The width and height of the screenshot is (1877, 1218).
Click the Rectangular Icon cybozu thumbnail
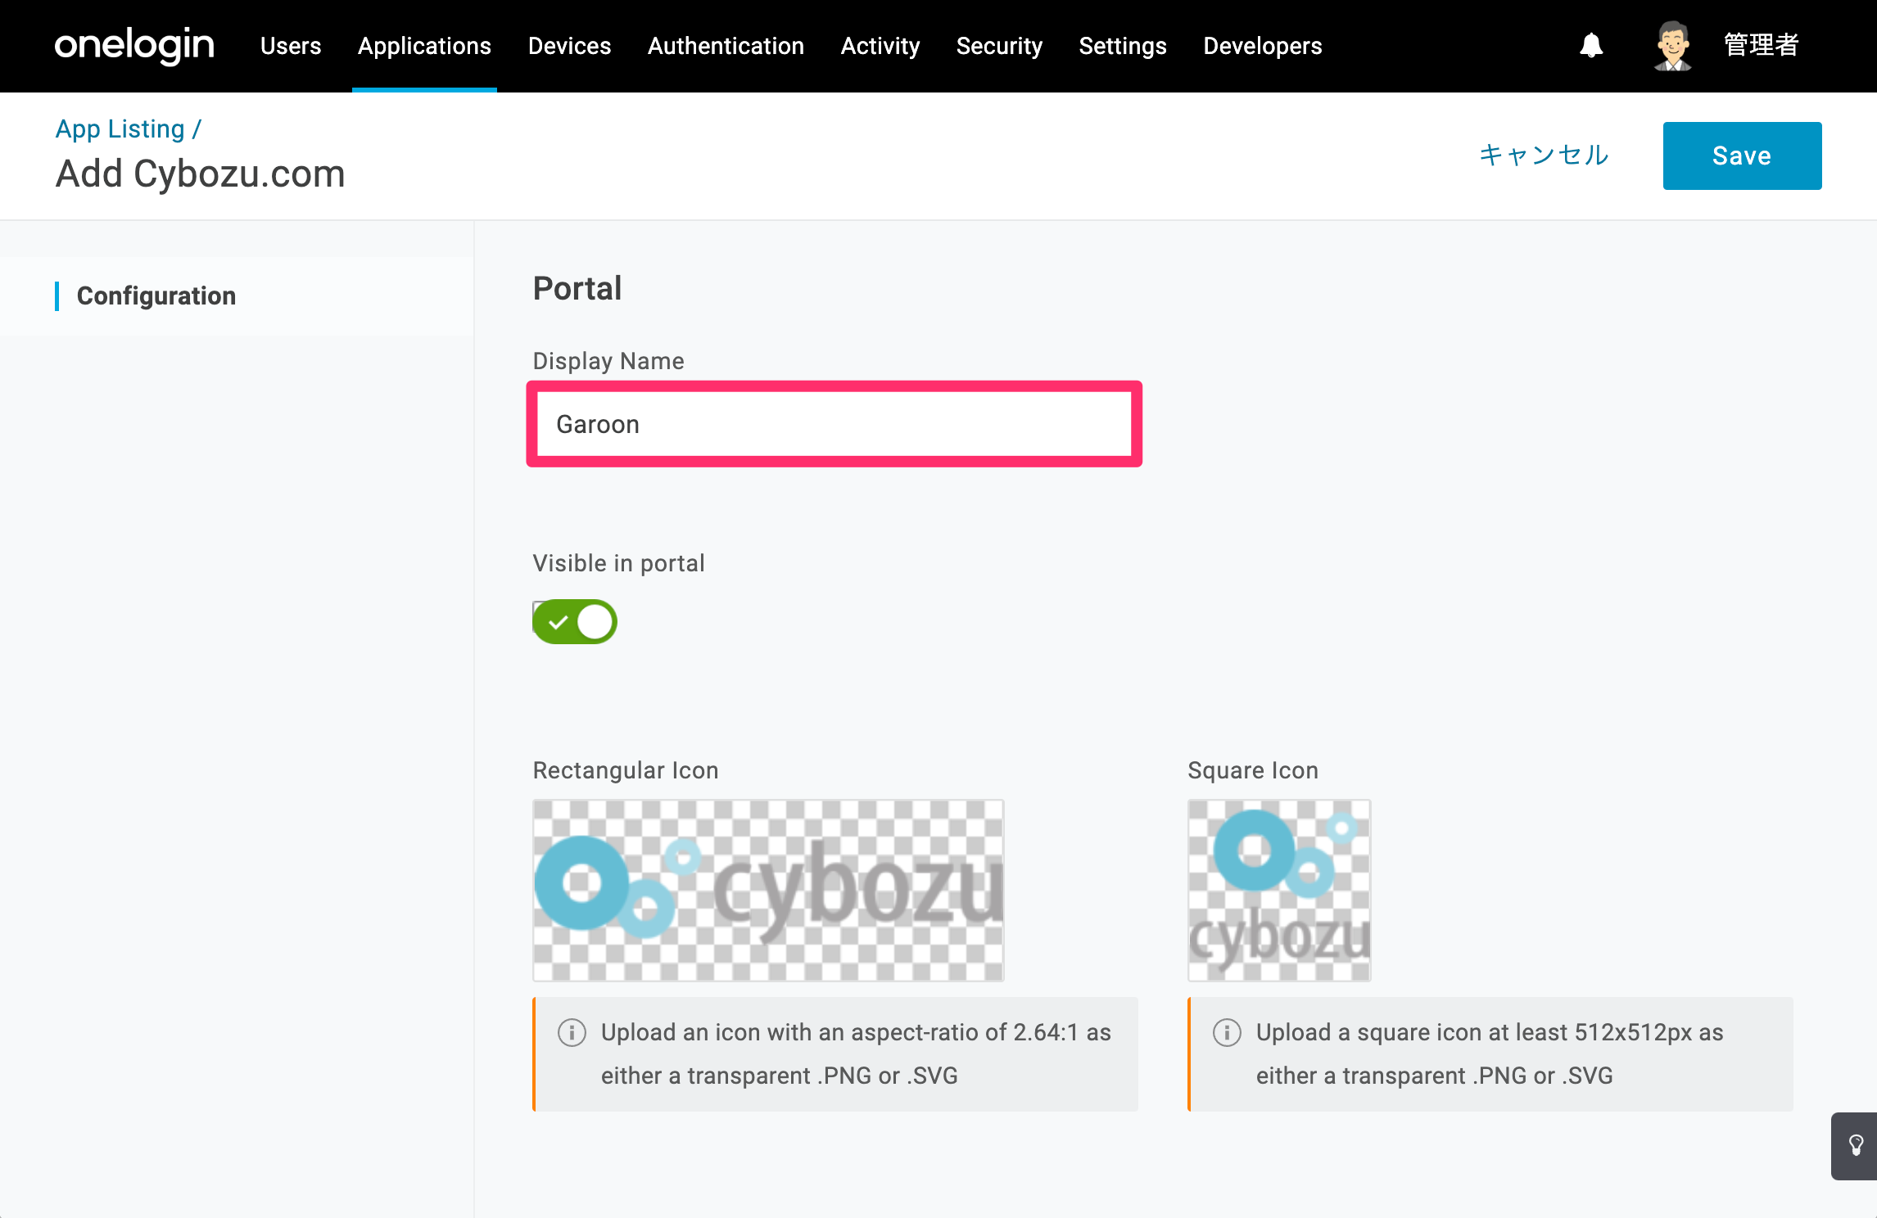click(768, 891)
